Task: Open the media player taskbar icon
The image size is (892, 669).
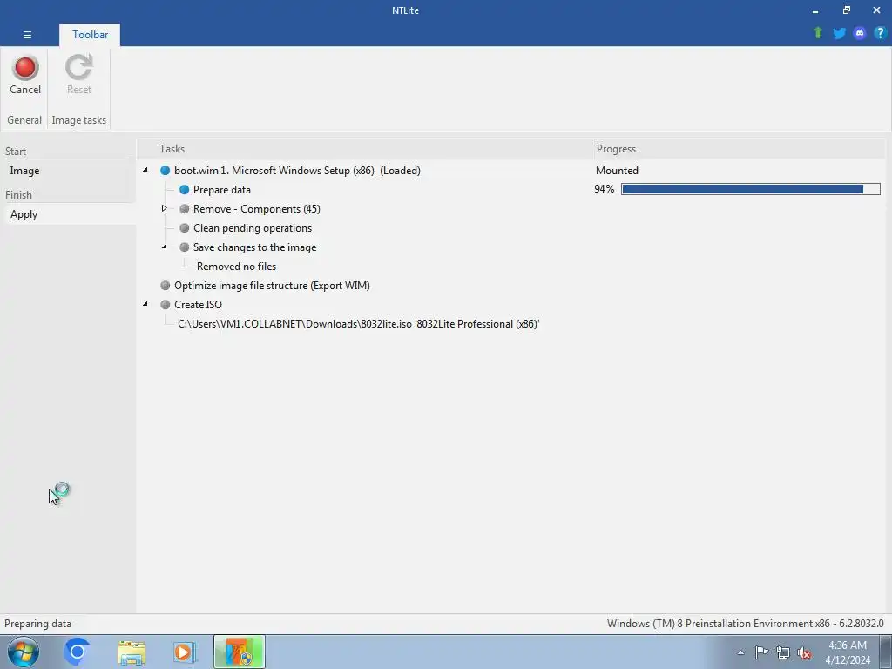Action: coord(185,652)
